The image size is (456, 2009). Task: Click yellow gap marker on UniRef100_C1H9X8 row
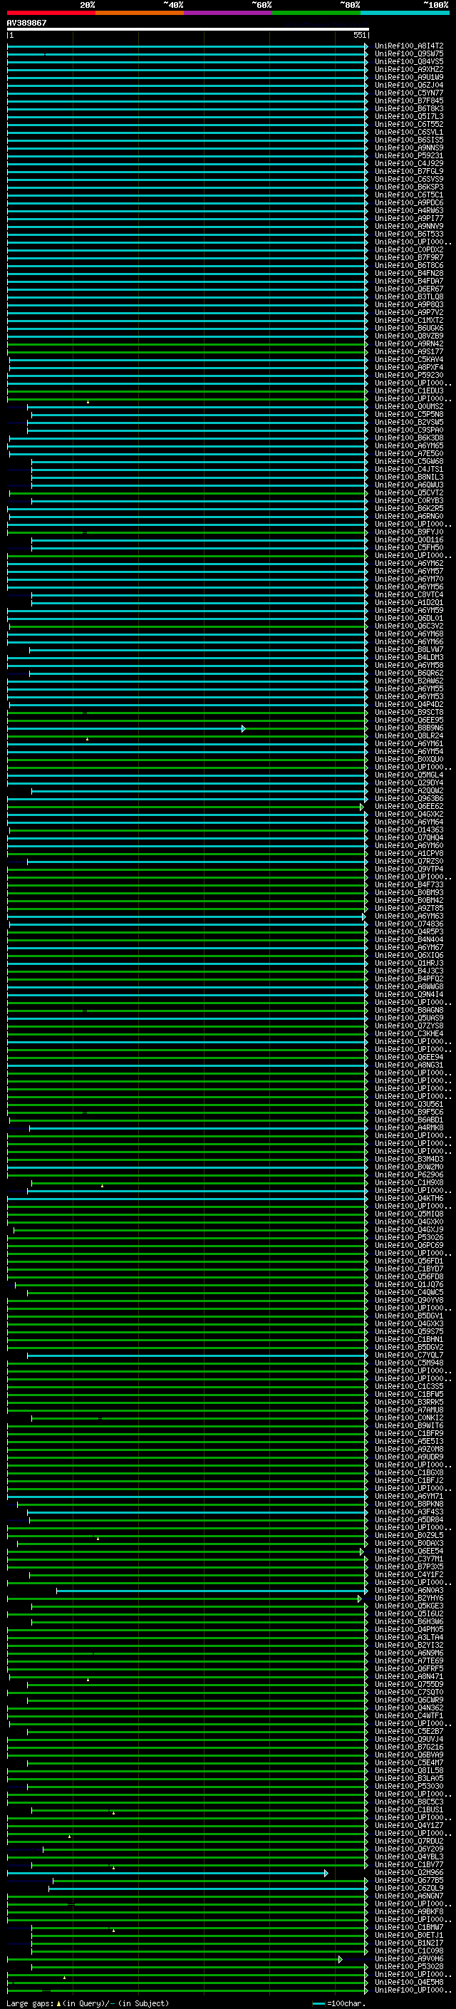102,1185
